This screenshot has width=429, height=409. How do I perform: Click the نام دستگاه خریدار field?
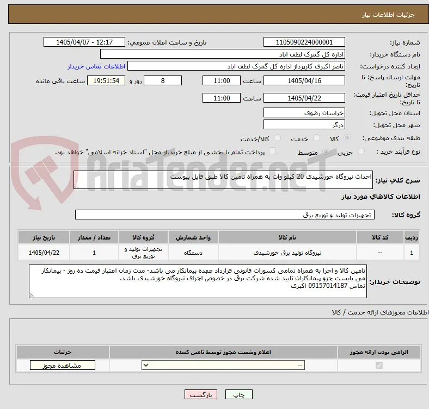223,54
